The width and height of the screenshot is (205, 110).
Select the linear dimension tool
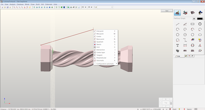pos(185,45)
